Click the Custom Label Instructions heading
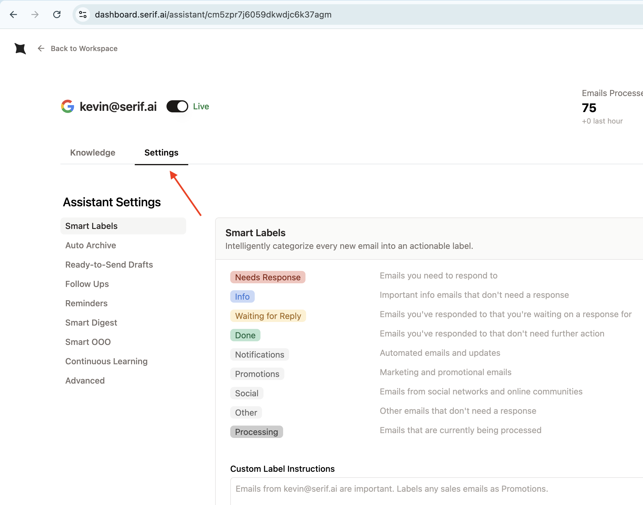Screen dimensions: 643x505 click(x=283, y=469)
